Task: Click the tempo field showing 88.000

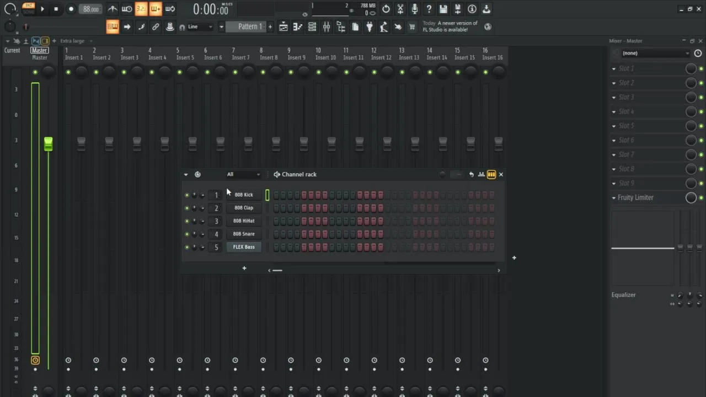Action: (x=91, y=9)
